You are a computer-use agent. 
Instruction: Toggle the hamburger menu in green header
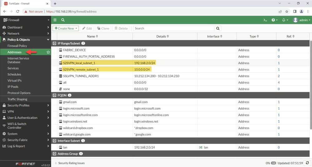[55, 20]
